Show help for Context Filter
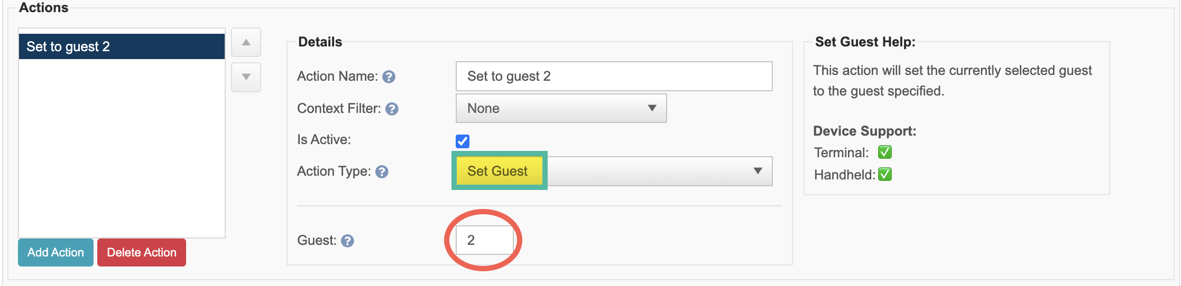This screenshot has height=286, width=1181. [392, 109]
